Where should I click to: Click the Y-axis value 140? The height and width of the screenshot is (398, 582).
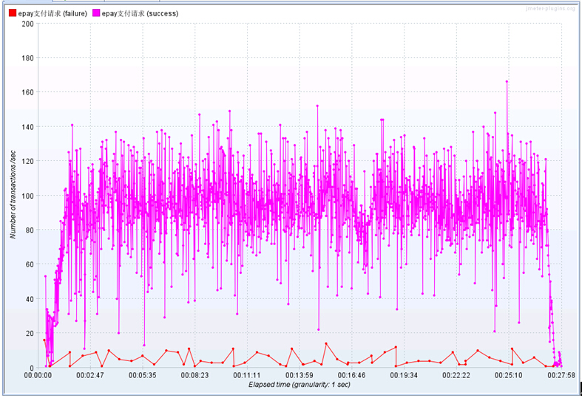click(x=28, y=127)
